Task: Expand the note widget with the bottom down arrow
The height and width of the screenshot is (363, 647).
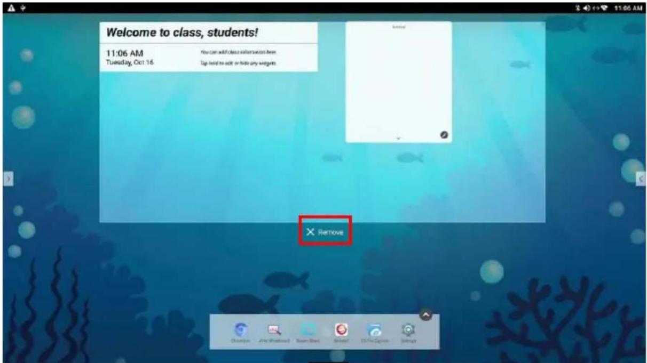Action: click(x=398, y=139)
